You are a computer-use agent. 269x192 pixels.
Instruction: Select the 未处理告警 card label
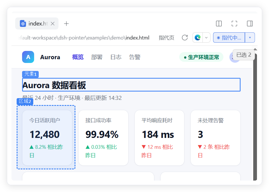211,120
